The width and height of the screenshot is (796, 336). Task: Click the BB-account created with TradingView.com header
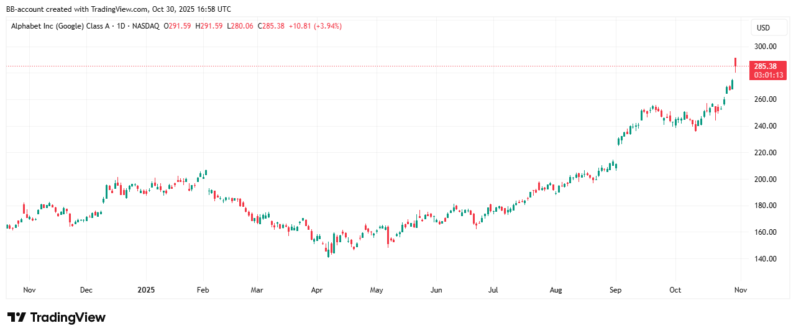[x=118, y=9]
